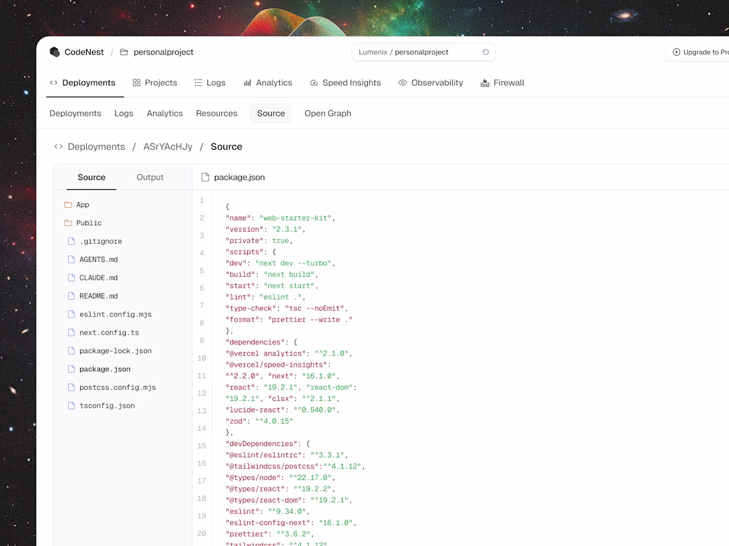This screenshot has height=546, width=729.
Task: Expand the App folder
Action: [x=77, y=205]
